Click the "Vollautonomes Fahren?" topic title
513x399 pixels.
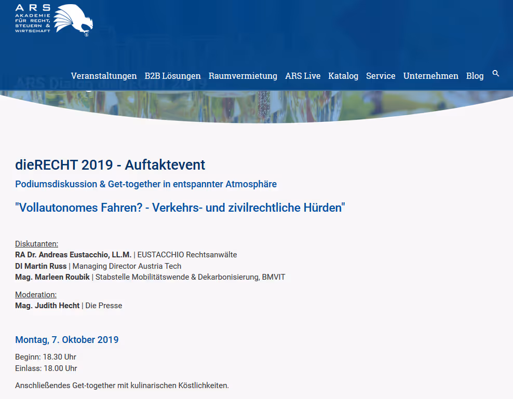coord(180,208)
